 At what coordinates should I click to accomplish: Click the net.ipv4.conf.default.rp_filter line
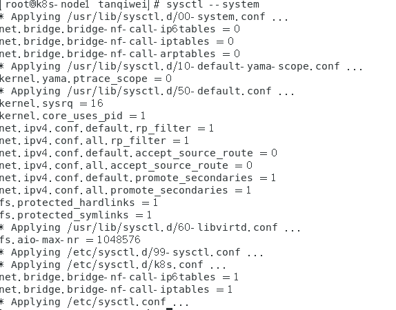[x=107, y=128]
